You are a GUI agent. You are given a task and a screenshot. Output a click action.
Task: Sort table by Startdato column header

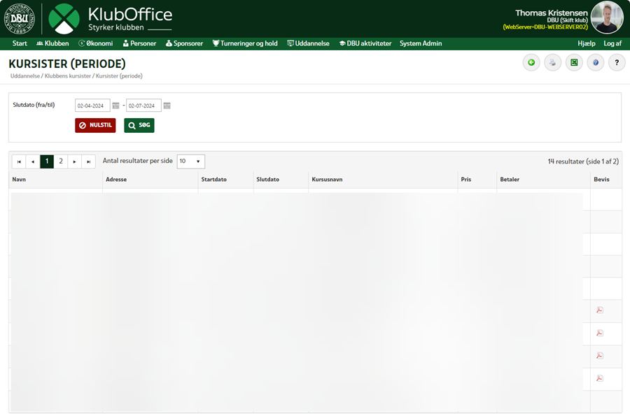213,180
